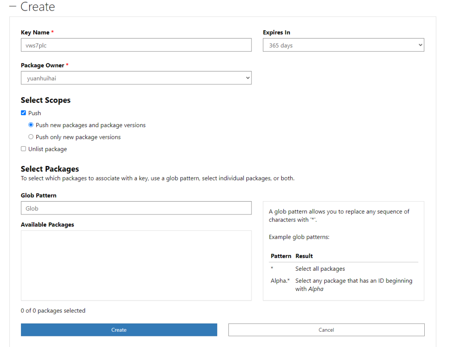
Task: Click the '0 of 0 packages selected' text
Action: 53,311
